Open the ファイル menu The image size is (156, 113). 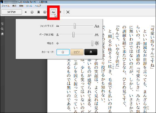[6, 6]
